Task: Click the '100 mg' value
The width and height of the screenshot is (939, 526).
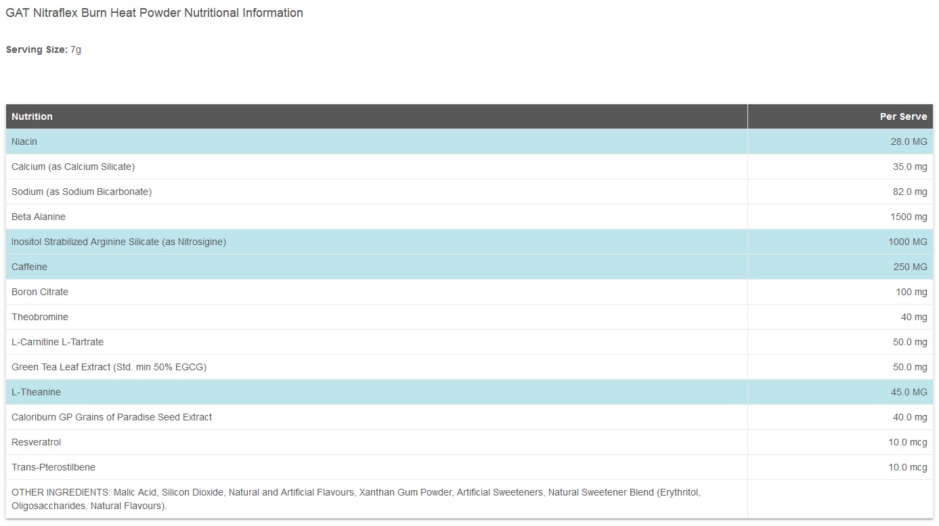Action: (911, 292)
